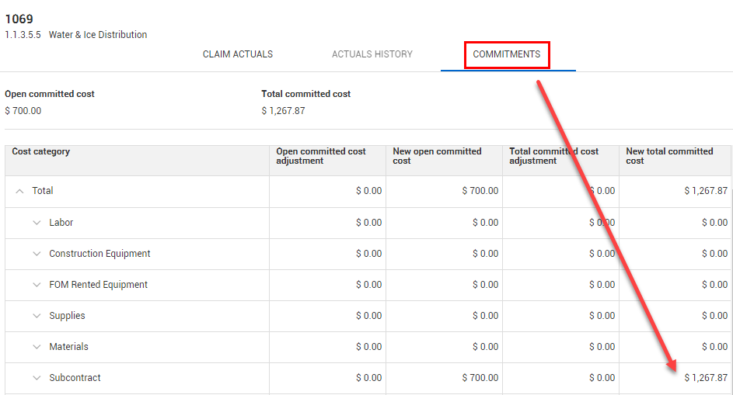This screenshot has width=733, height=395.
Task: Expand the Subcontract row chevron
Action: pos(37,378)
